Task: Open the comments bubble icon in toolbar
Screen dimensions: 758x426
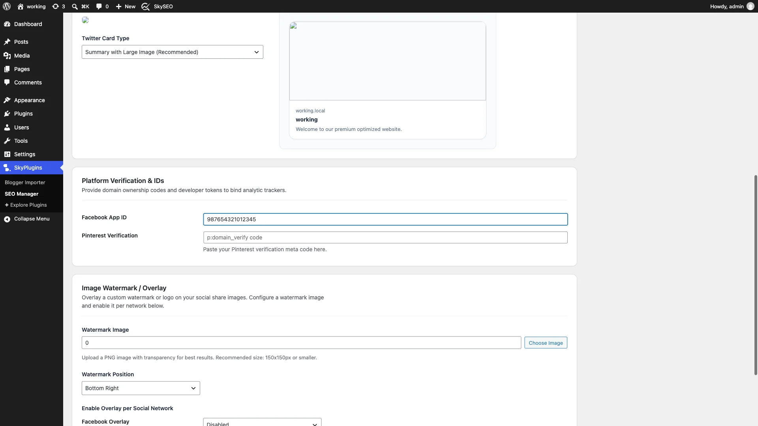Action: (99, 6)
